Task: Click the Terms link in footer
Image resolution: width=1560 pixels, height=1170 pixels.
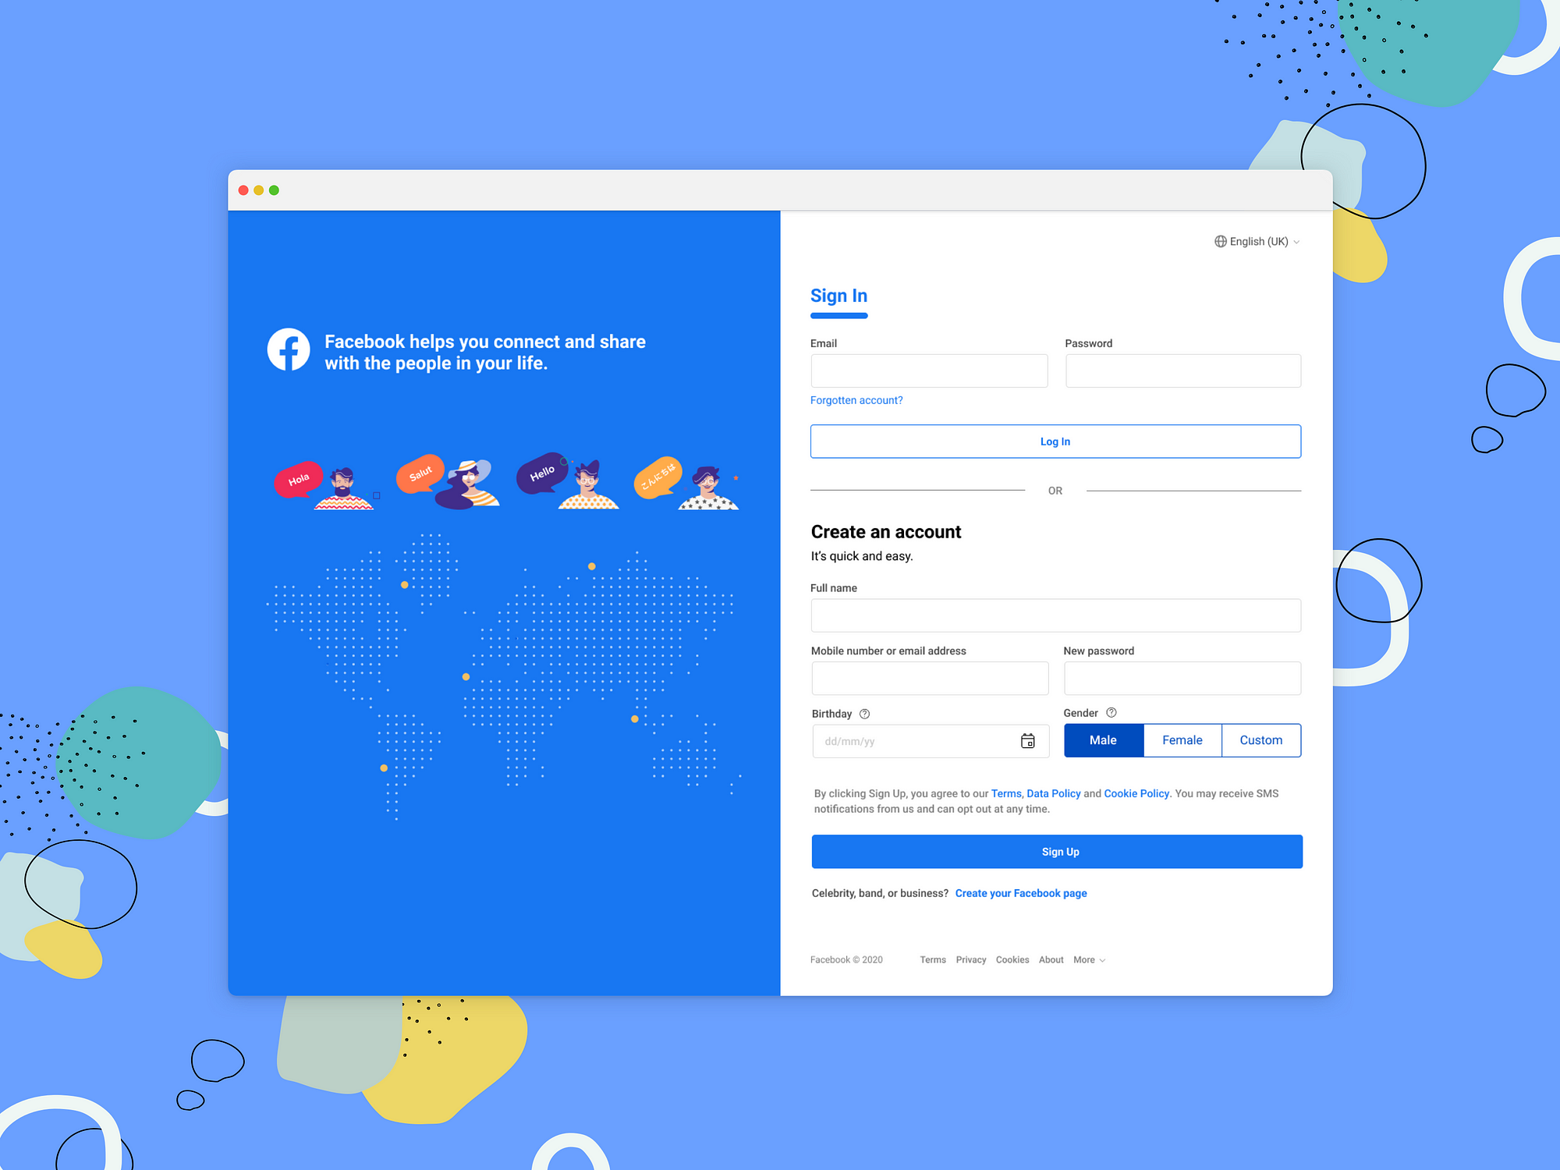Action: click(932, 961)
